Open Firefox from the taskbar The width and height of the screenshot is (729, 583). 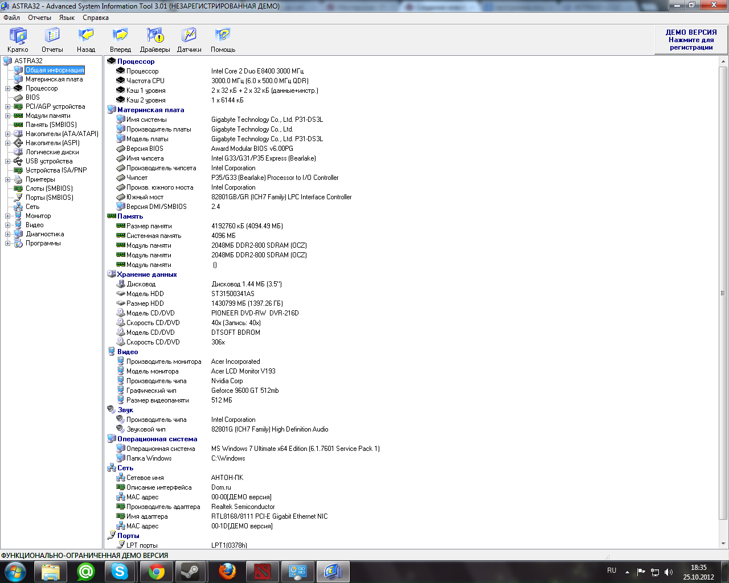pos(227,571)
